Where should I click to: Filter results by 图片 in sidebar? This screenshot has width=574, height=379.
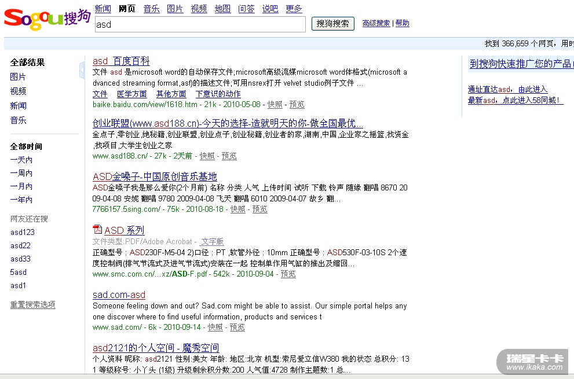(18, 77)
